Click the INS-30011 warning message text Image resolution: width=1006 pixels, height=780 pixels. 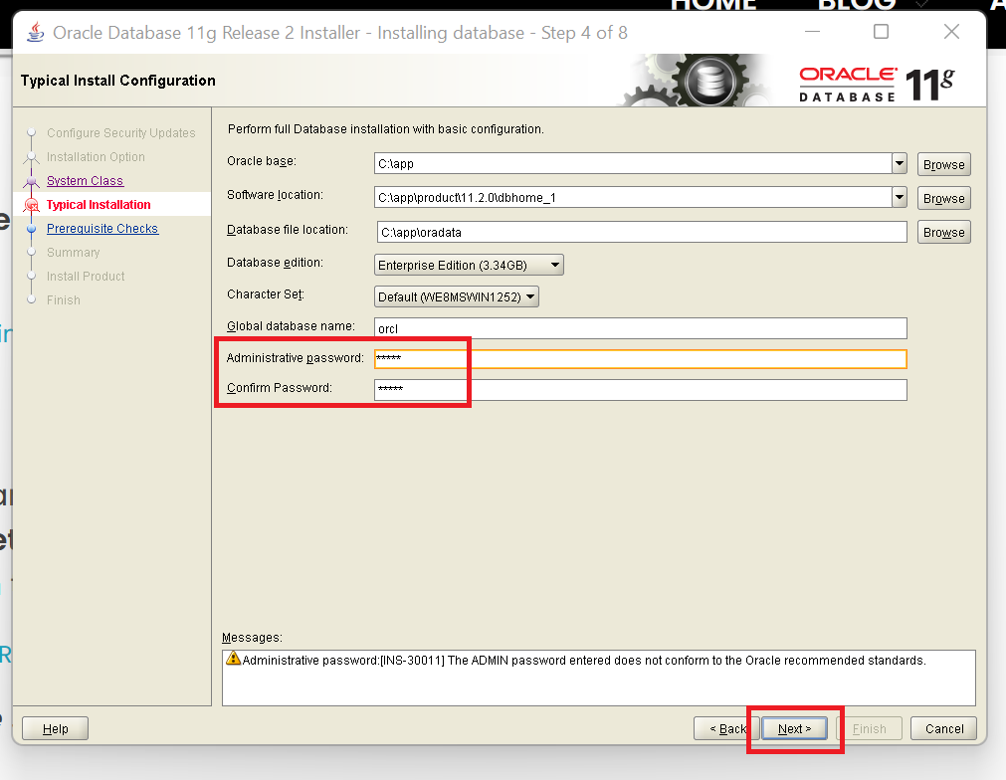coord(584,660)
